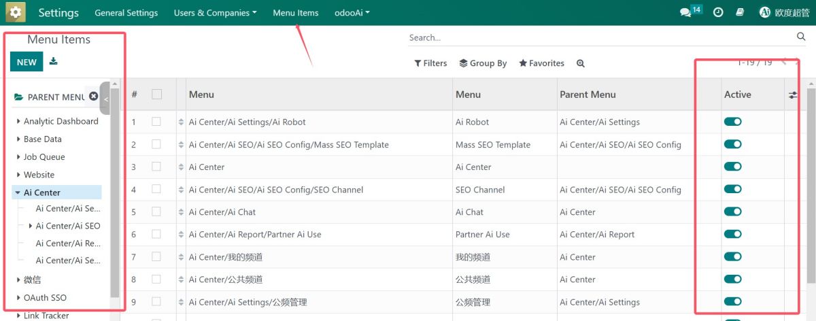816x321 pixels.
Task: Open the column settings adjust icon
Action: (794, 95)
